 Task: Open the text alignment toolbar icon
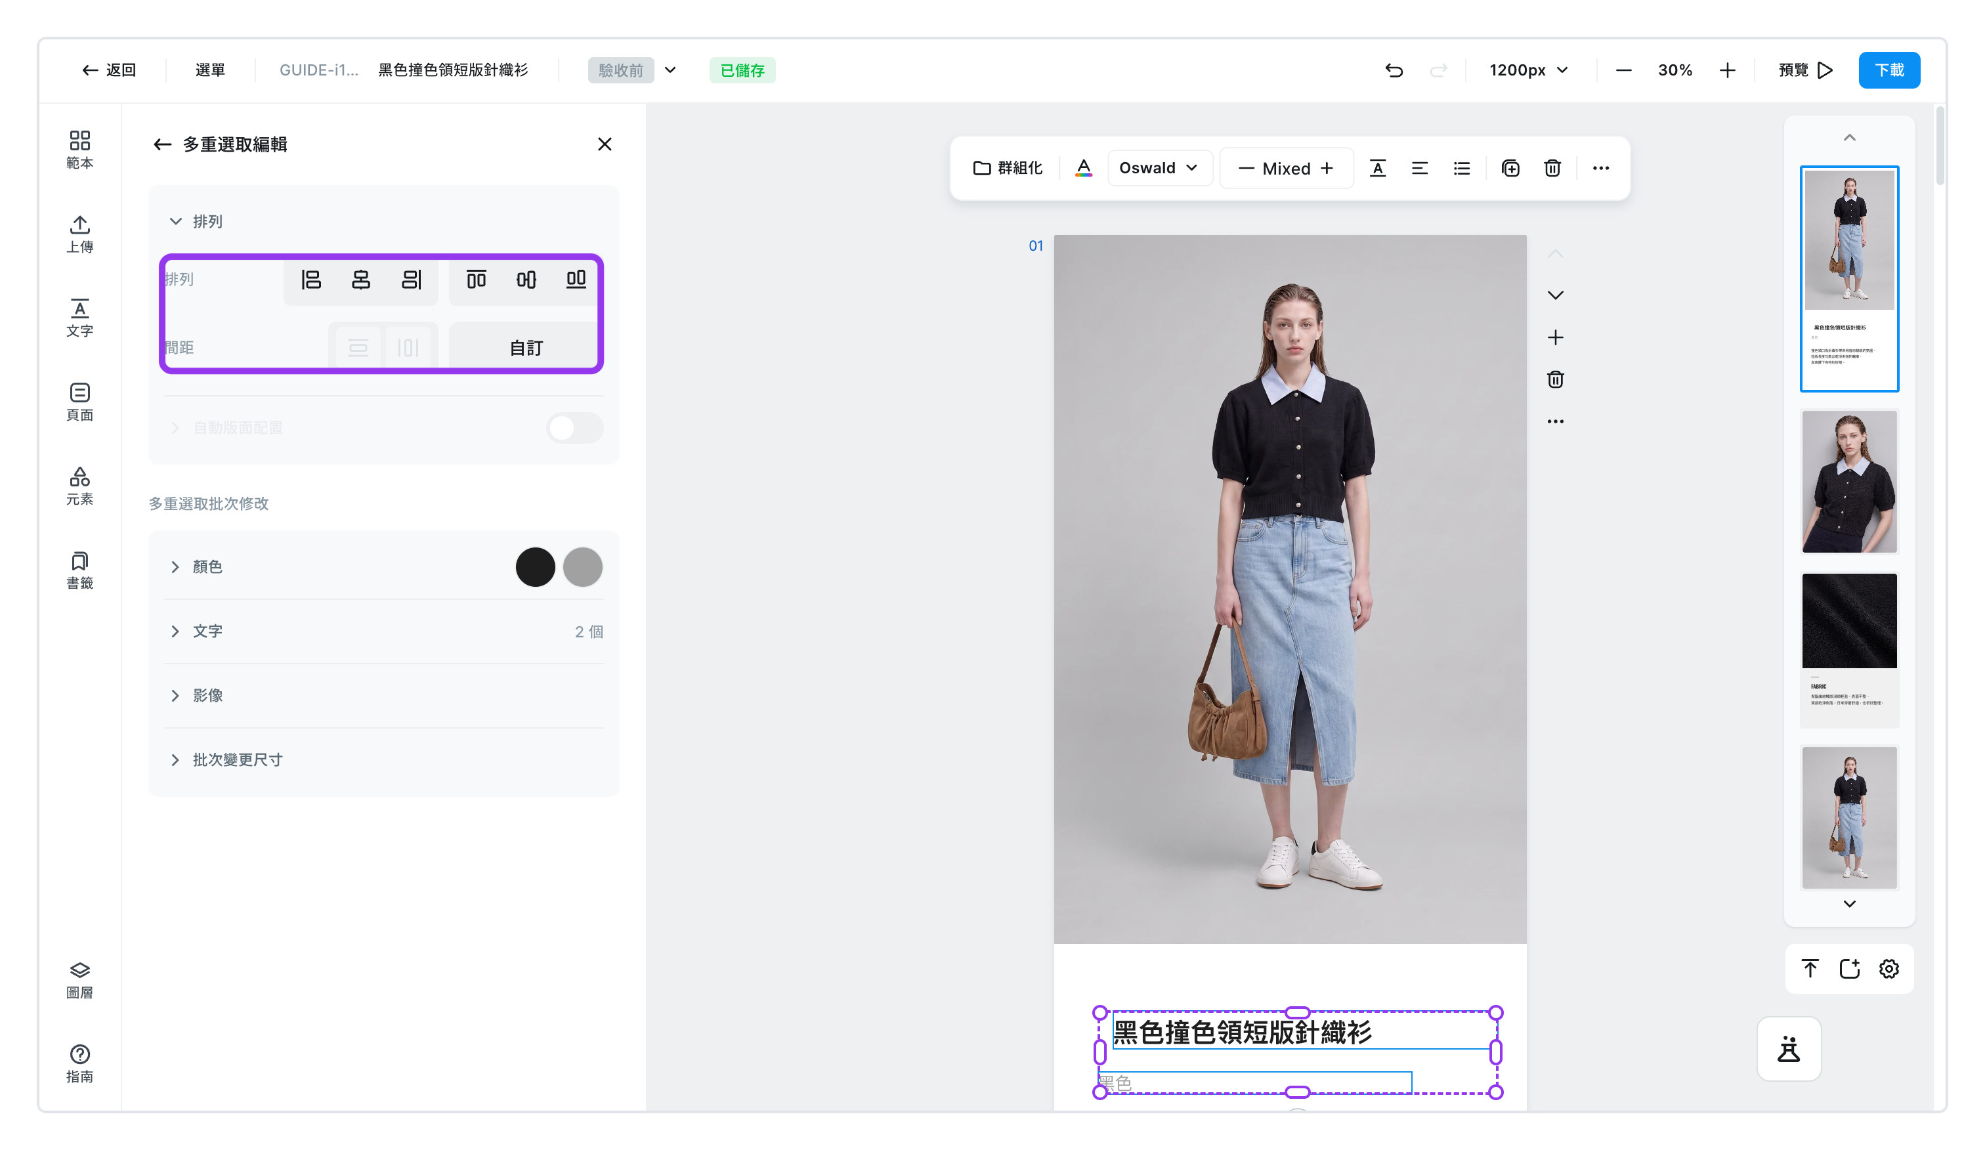point(1419,168)
